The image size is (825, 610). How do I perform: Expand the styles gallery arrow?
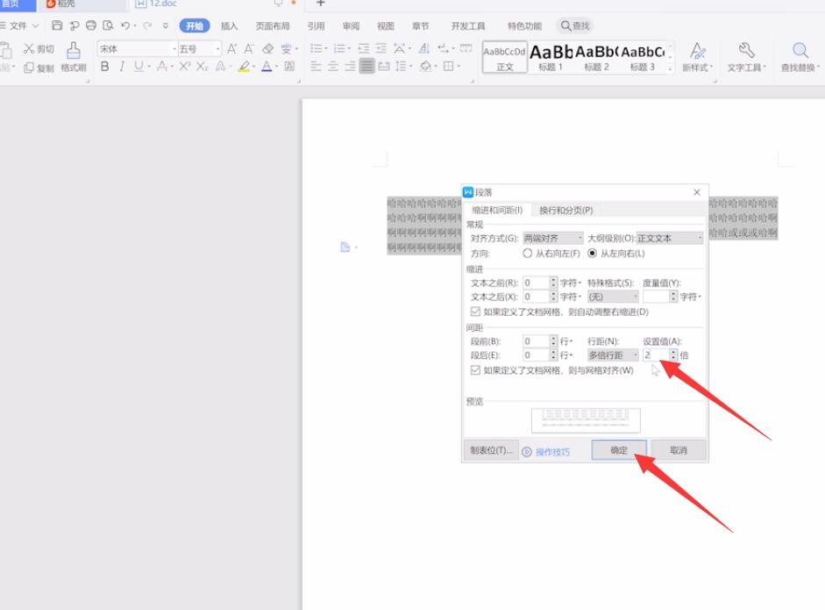pos(671,68)
